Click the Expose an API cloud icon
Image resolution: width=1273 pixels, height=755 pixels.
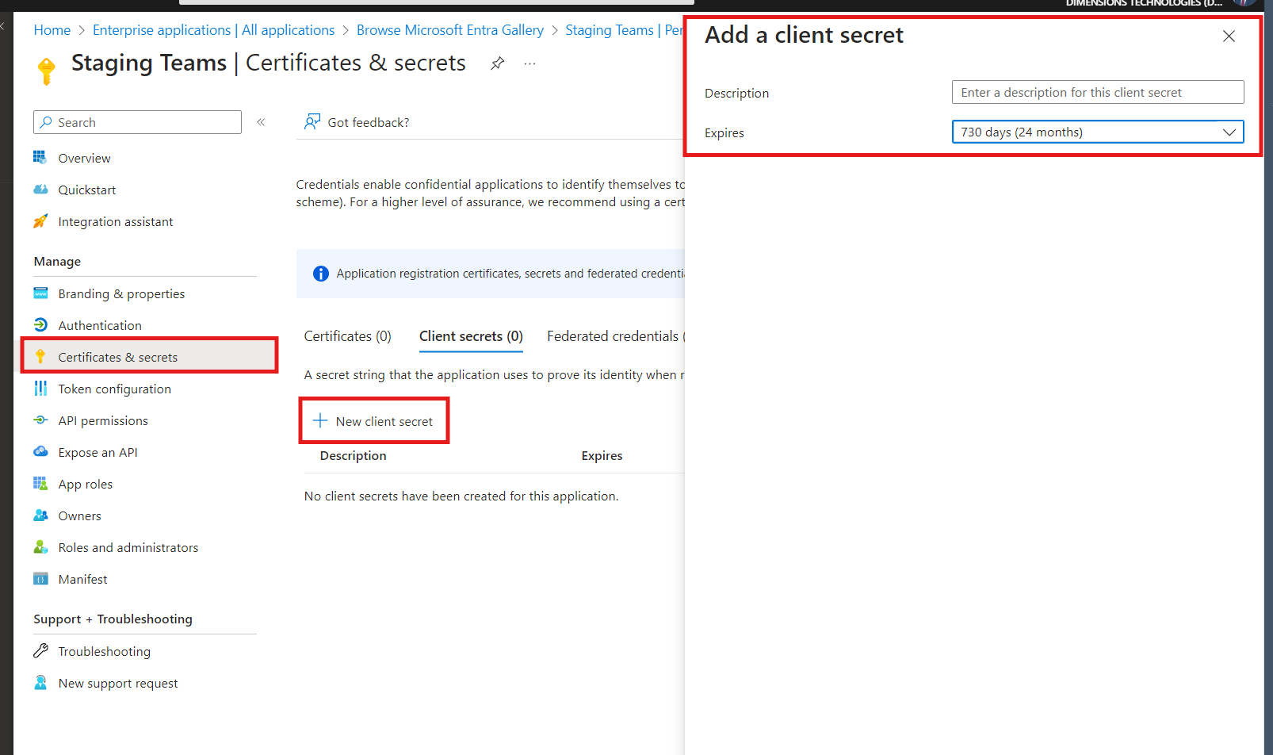[x=40, y=452]
